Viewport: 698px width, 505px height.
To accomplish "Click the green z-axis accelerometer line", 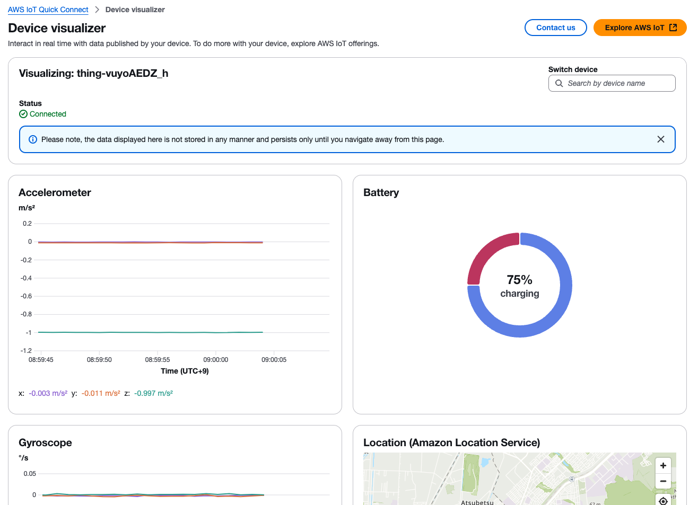I will (151, 332).
